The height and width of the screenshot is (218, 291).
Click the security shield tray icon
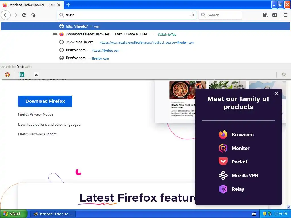[x=265, y=214]
